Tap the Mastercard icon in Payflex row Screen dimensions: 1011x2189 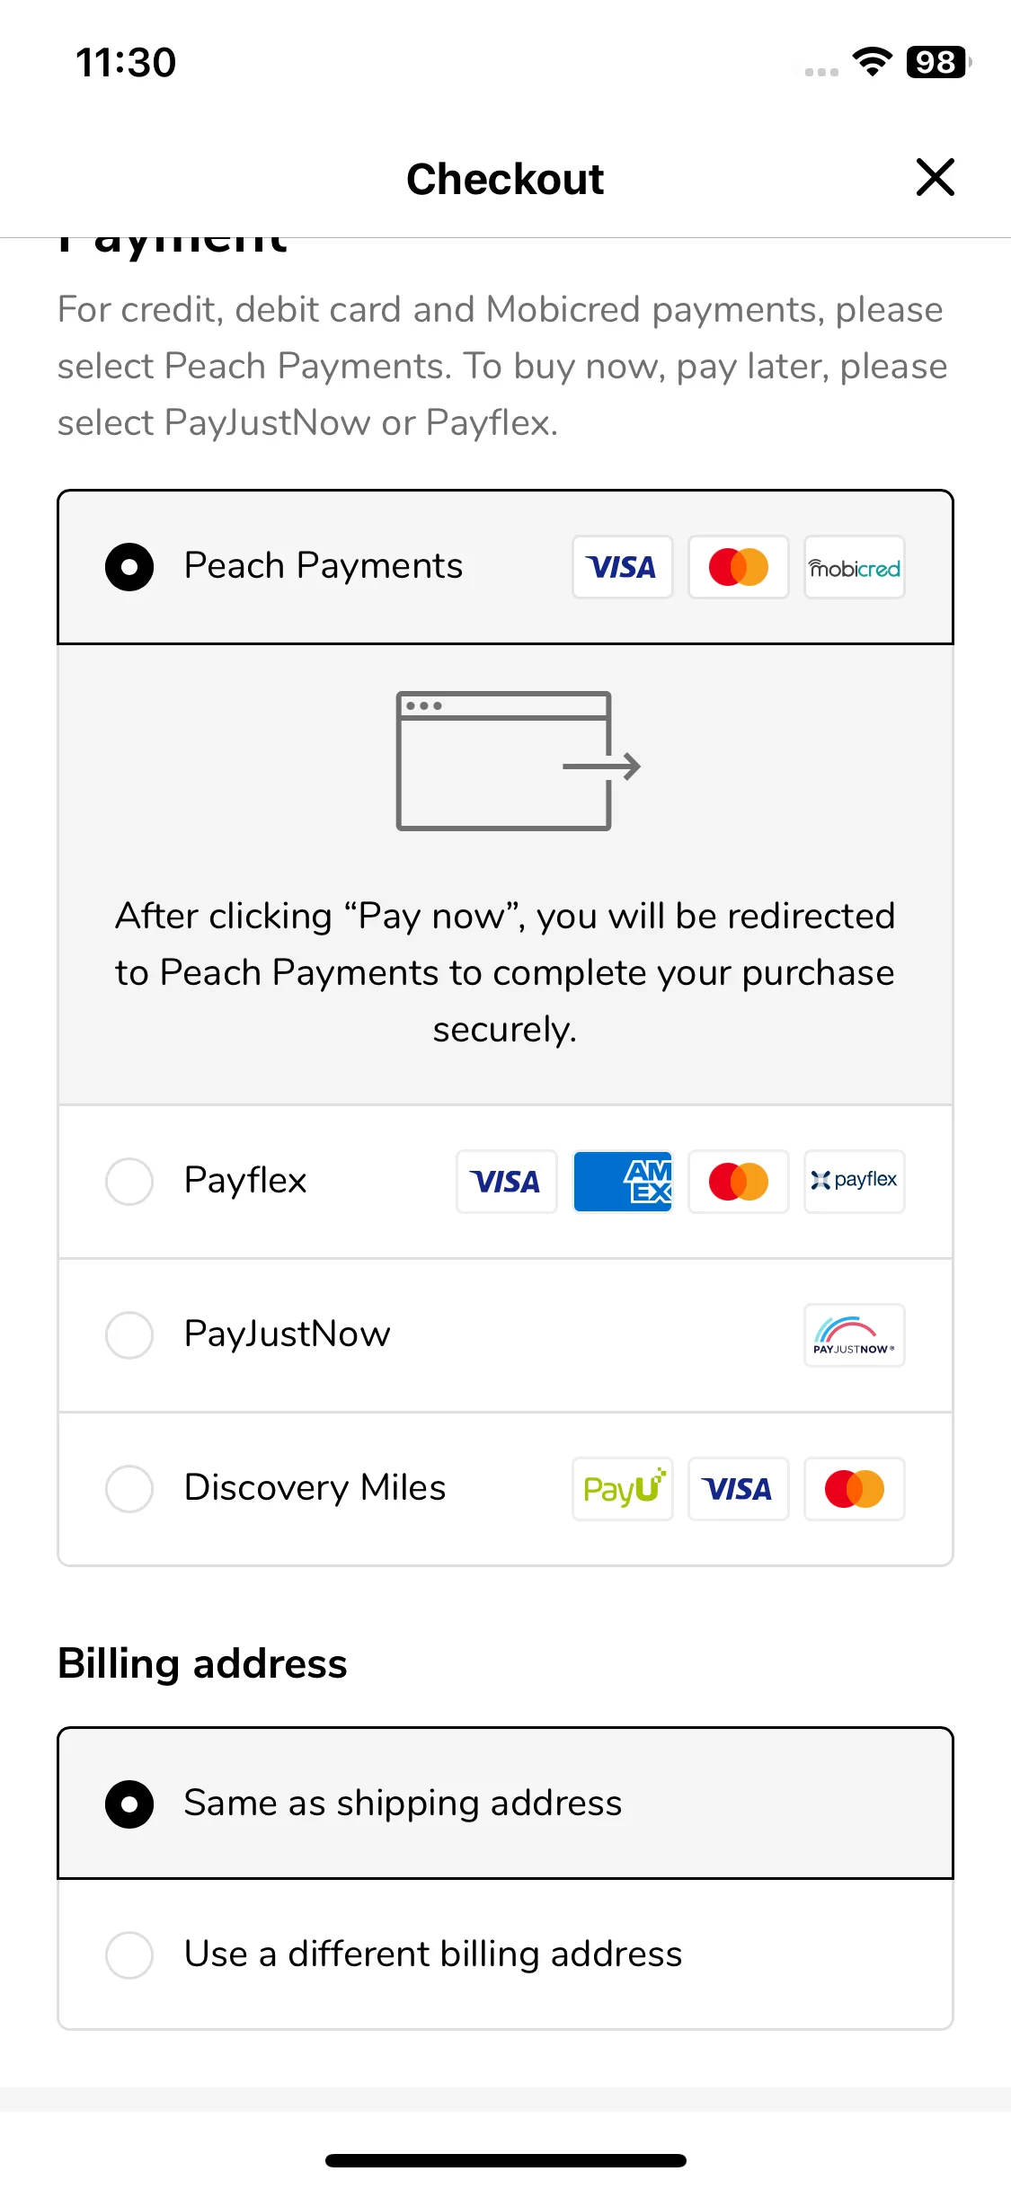tap(739, 1182)
